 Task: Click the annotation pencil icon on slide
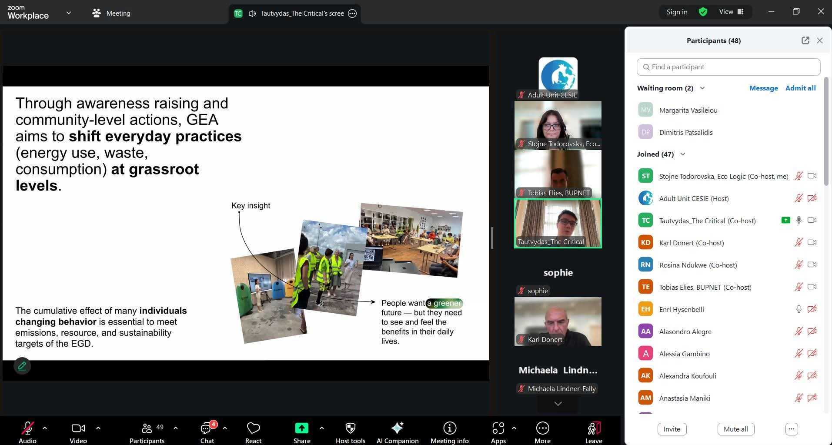coord(22,366)
